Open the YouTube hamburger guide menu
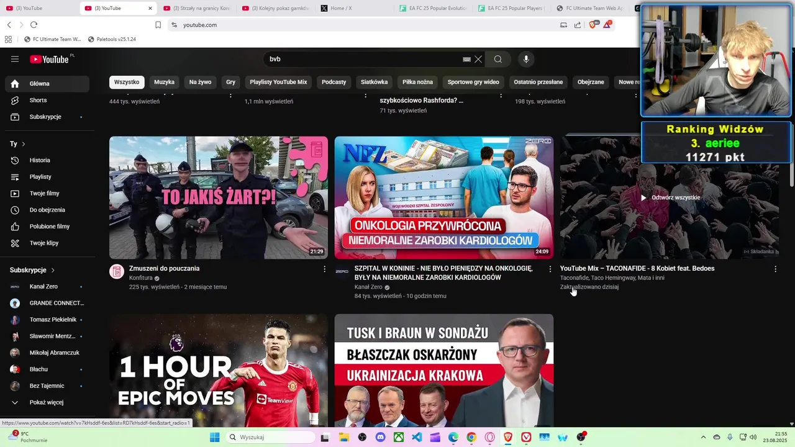Viewport: 795px width, 447px height. click(x=15, y=59)
